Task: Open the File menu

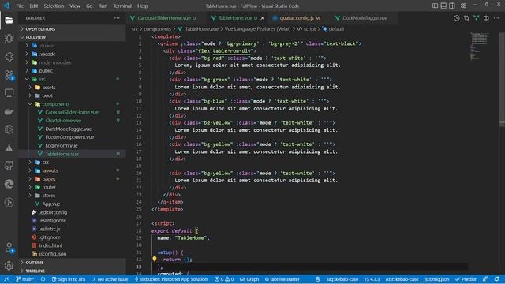Action: tap(20, 6)
